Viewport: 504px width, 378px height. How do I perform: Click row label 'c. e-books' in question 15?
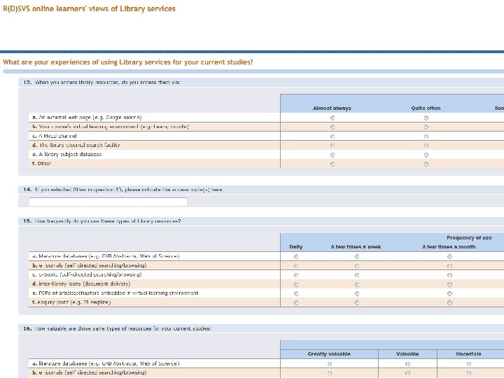click(87, 274)
